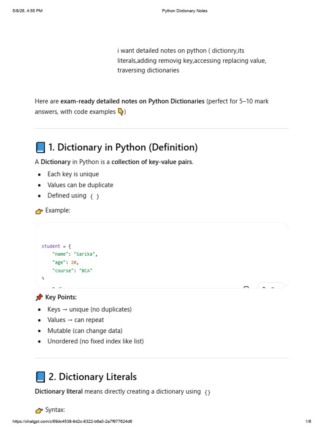The image size is (324, 432).
Task: Open the chatgpt.com URL in the footer
Action: pos(72,421)
